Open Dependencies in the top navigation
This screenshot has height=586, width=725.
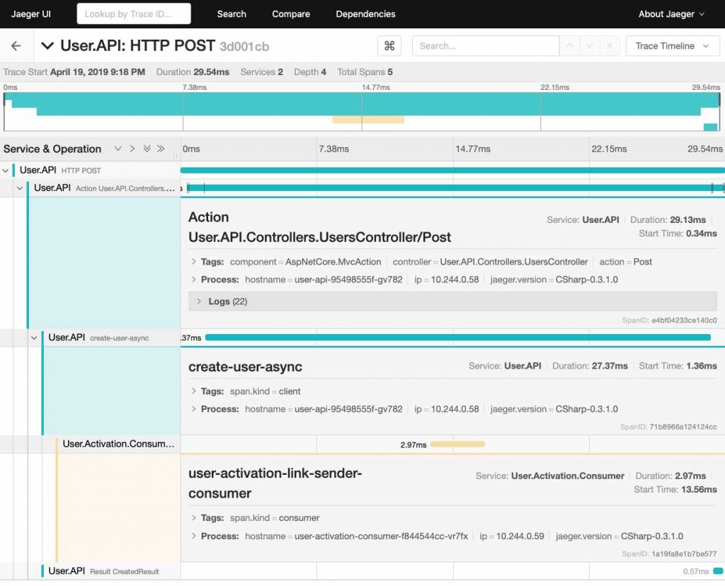[365, 14]
